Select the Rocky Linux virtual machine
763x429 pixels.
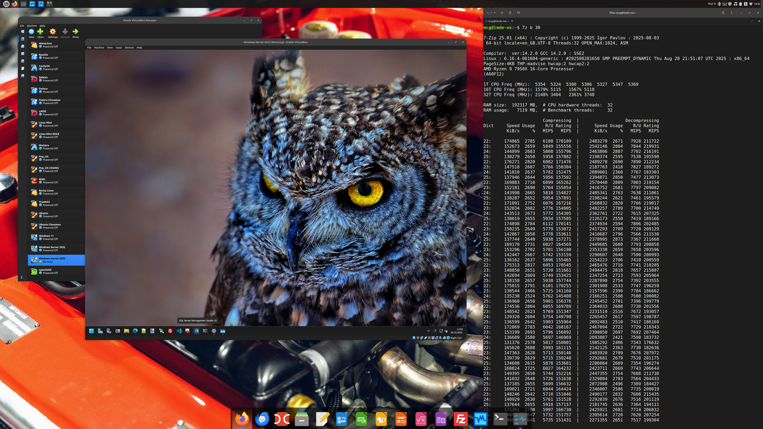pyautogui.click(x=56, y=192)
